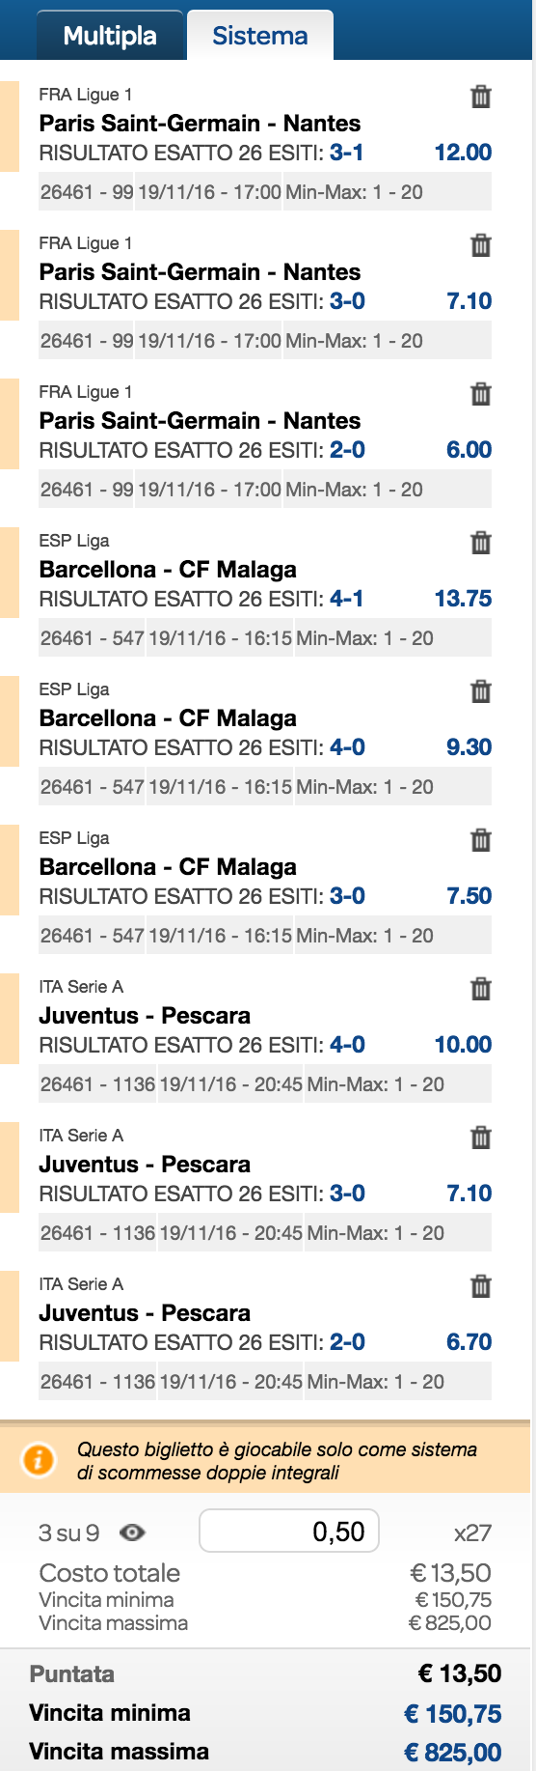Screen dimensions: 536x1771
Task: Click the orange info icon in warning
Action: [38, 1460]
